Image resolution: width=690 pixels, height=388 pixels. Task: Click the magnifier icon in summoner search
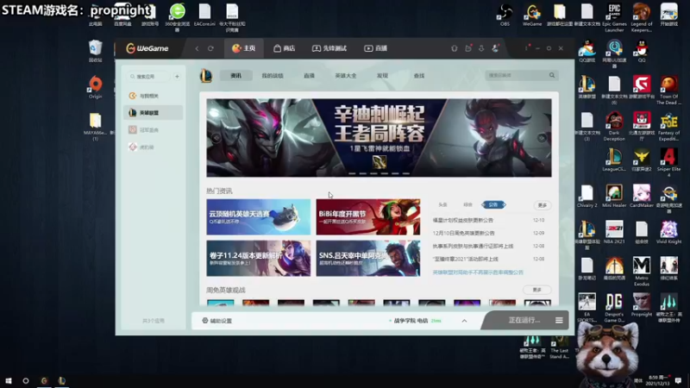coord(552,75)
